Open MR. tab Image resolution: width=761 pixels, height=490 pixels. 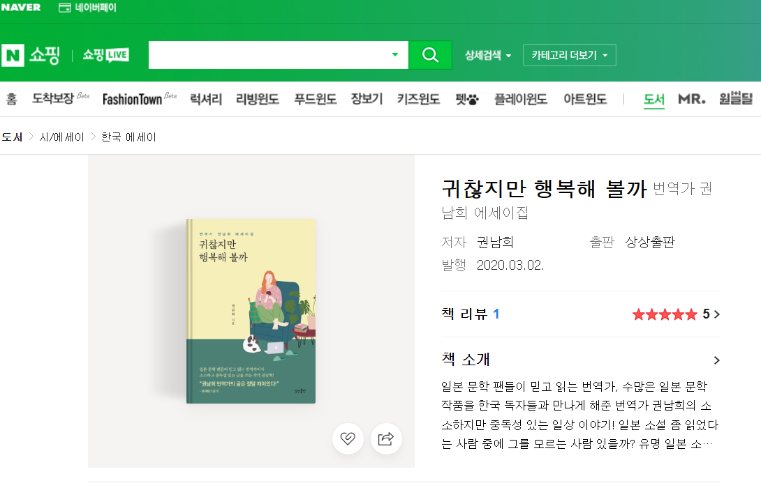pyautogui.click(x=692, y=100)
